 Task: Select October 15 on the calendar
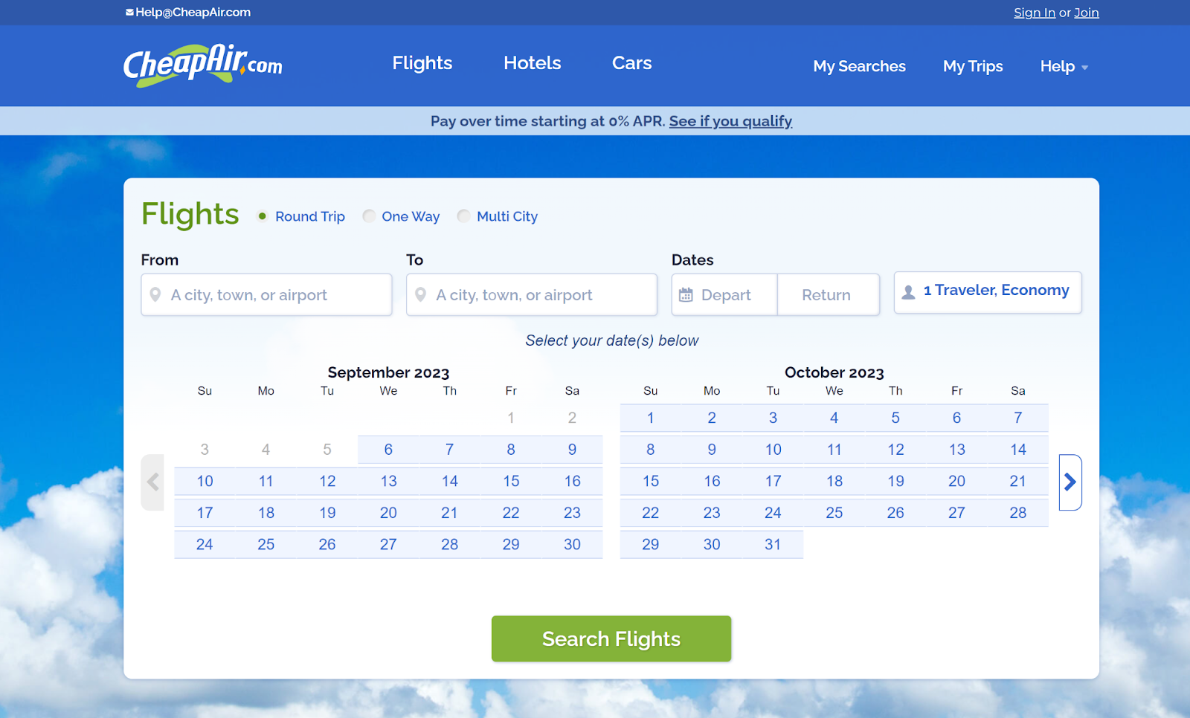[x=651, y=481]
